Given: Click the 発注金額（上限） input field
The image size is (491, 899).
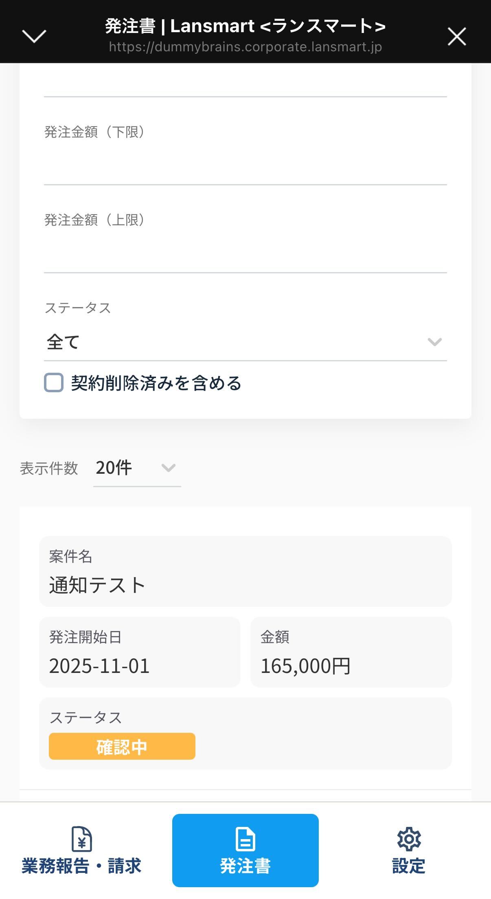Looking at the screenshot, I should pyautogui.click(x=245, y=255).
